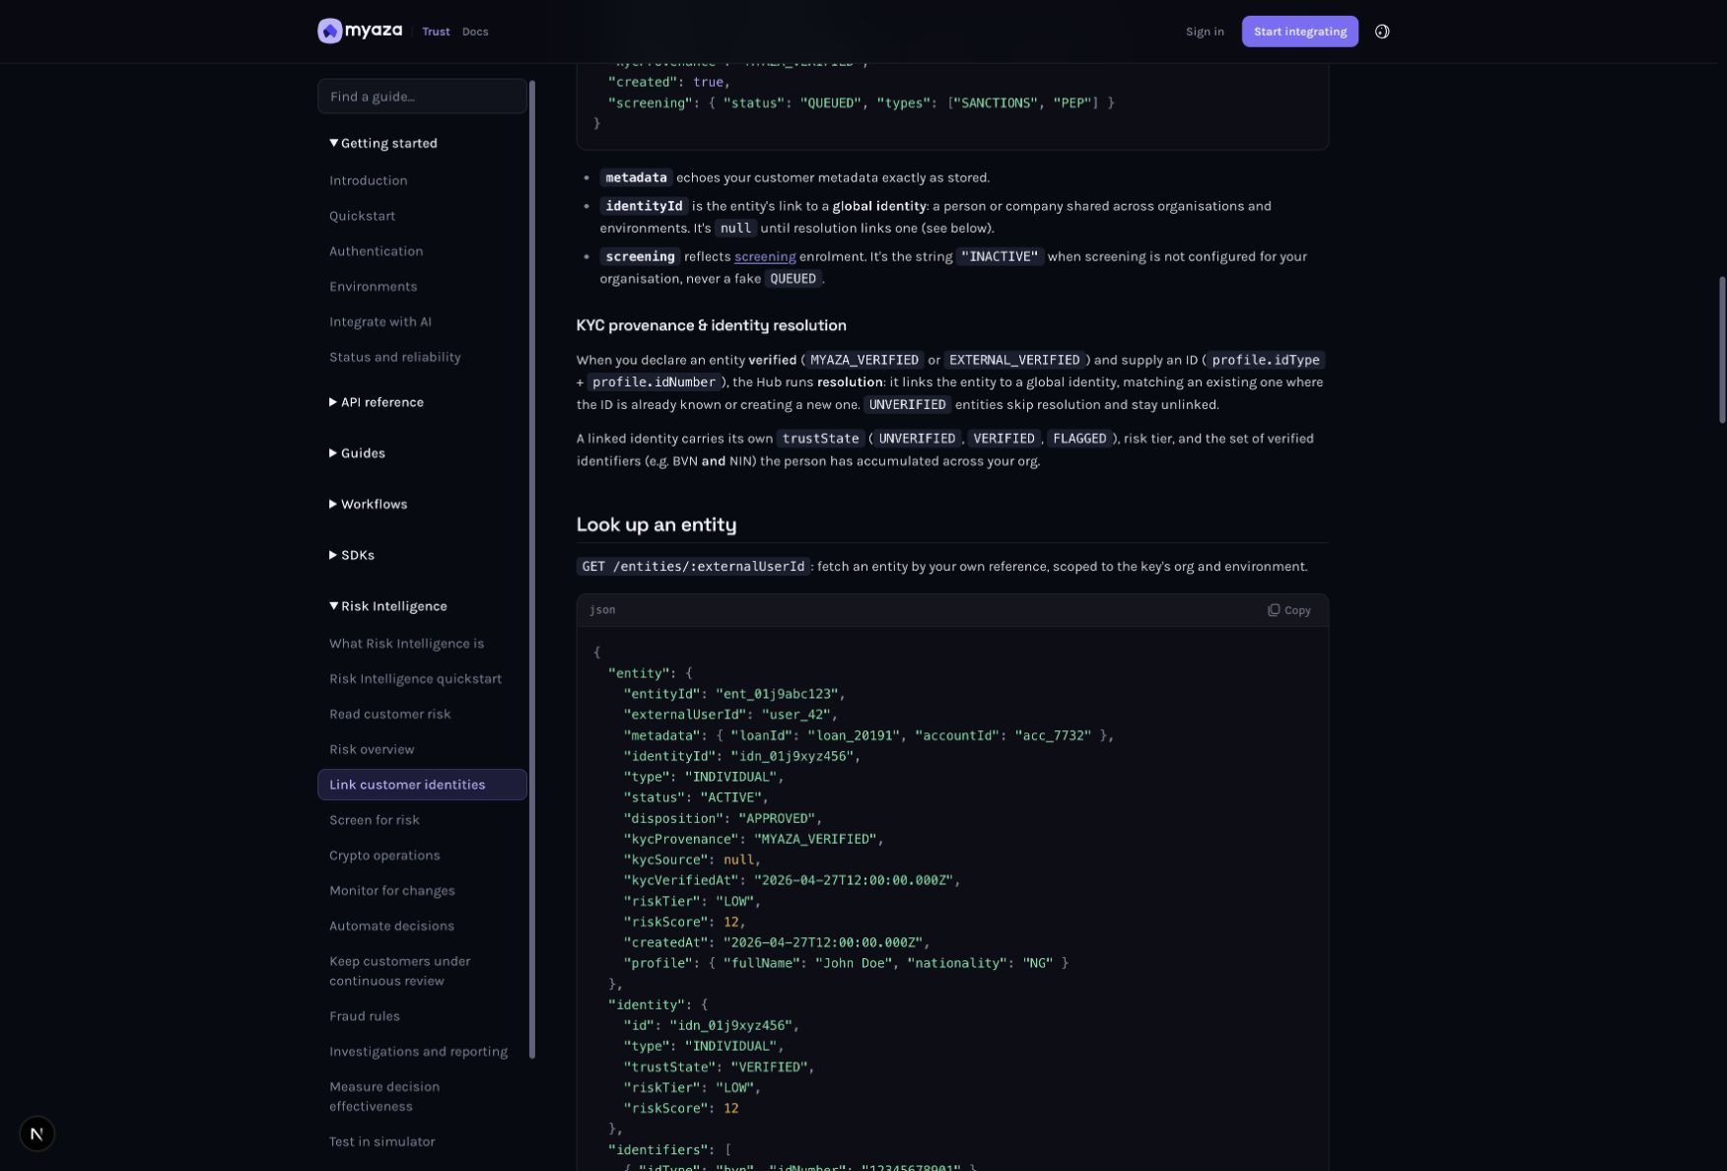Toggle the dark/light theme icon

coord(1382,32)
